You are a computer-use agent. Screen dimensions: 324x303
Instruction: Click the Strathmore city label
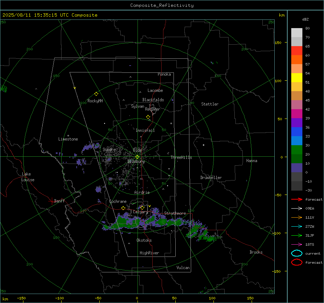[175, 213]
